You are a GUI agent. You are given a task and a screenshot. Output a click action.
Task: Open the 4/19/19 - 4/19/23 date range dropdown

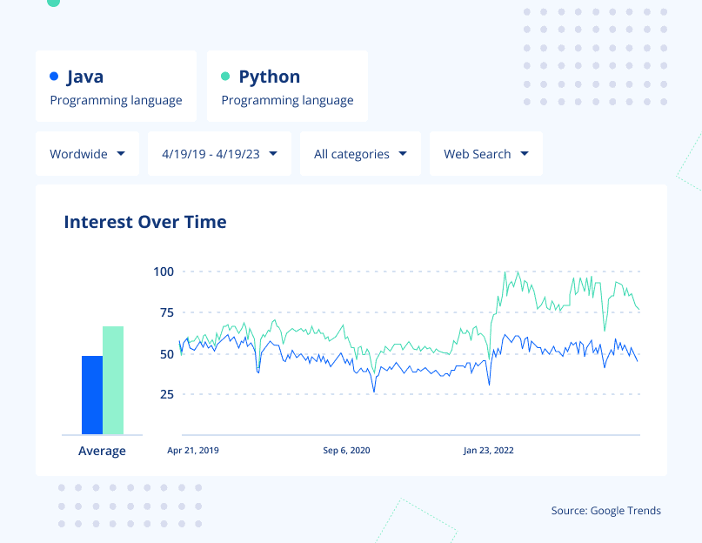[218, 153]
